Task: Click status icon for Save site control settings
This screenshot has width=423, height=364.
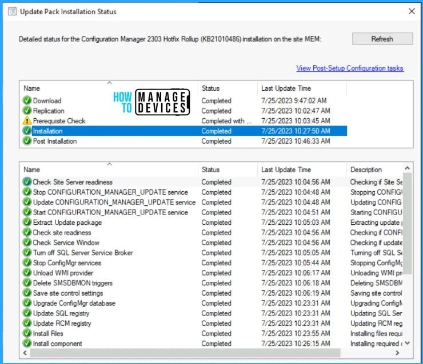Action: pyautogui.click(x=27, y=293)
